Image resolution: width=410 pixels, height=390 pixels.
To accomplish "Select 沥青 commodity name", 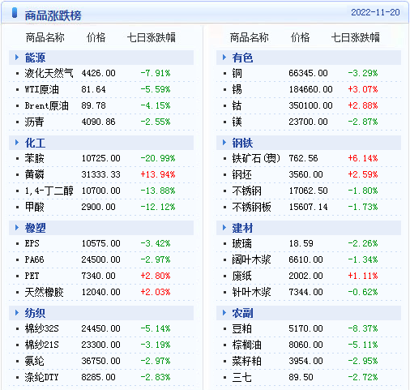I will [34, 122].
